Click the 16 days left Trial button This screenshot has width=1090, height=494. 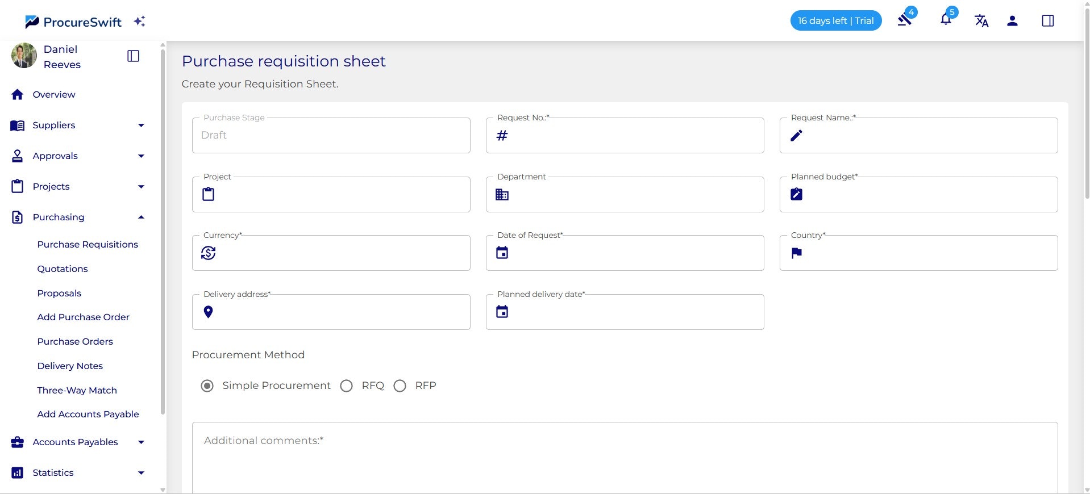click(836, 20)
